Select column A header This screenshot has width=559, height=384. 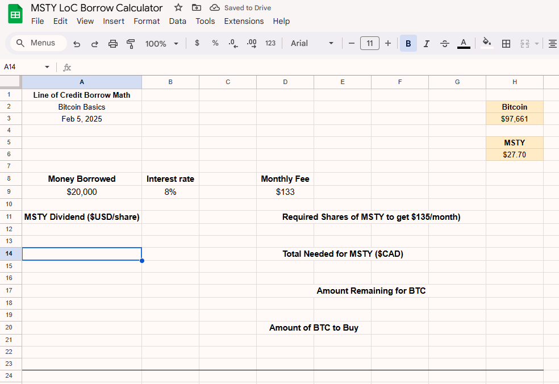point(82,82)
